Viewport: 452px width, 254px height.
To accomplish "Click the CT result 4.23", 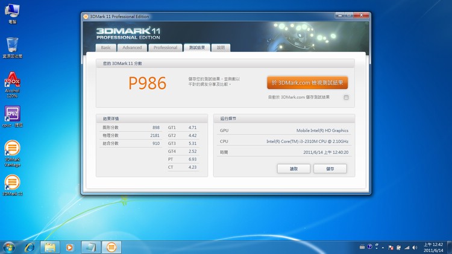I will [x=193, y=167].
